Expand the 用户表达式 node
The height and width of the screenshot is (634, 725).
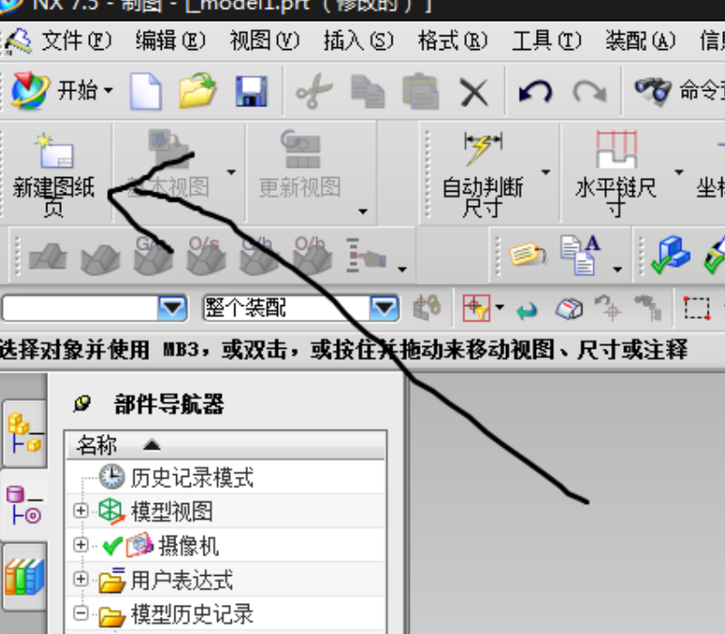coord(81,580)
